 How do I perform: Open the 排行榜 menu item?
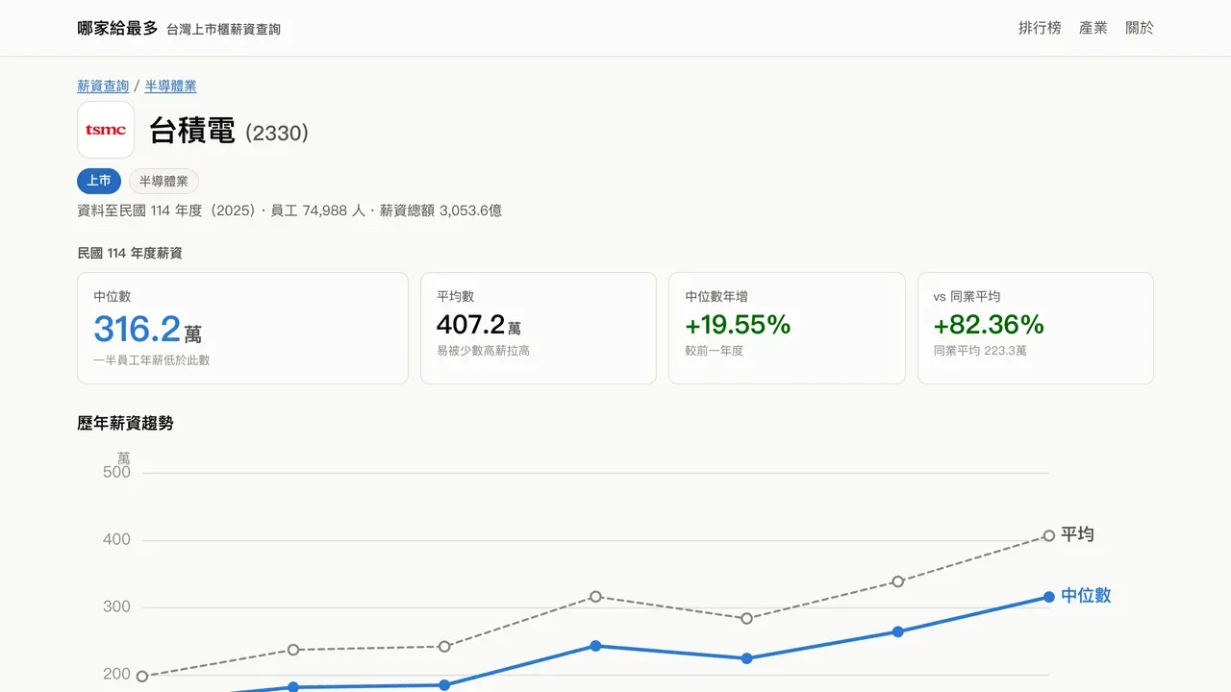click(x=1040, y=28)
